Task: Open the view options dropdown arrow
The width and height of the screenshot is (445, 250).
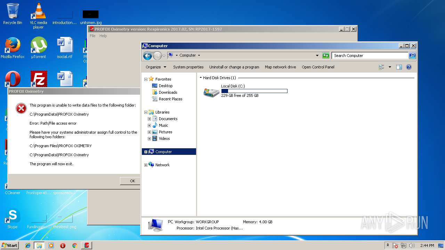Action: (x=390, y=67)
